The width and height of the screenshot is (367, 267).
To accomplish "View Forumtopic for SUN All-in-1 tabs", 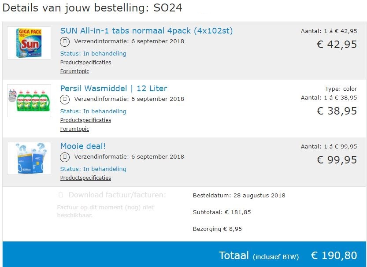I will (74, 71).
